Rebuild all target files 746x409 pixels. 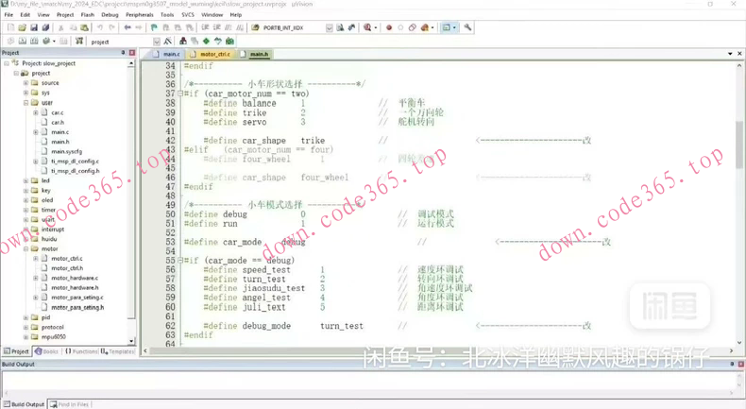(34, 42)
